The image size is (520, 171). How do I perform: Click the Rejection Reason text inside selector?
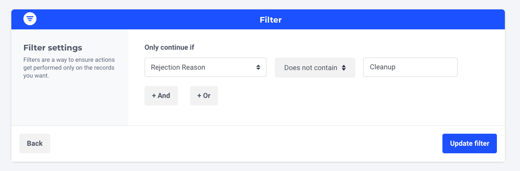coord(178,67)
